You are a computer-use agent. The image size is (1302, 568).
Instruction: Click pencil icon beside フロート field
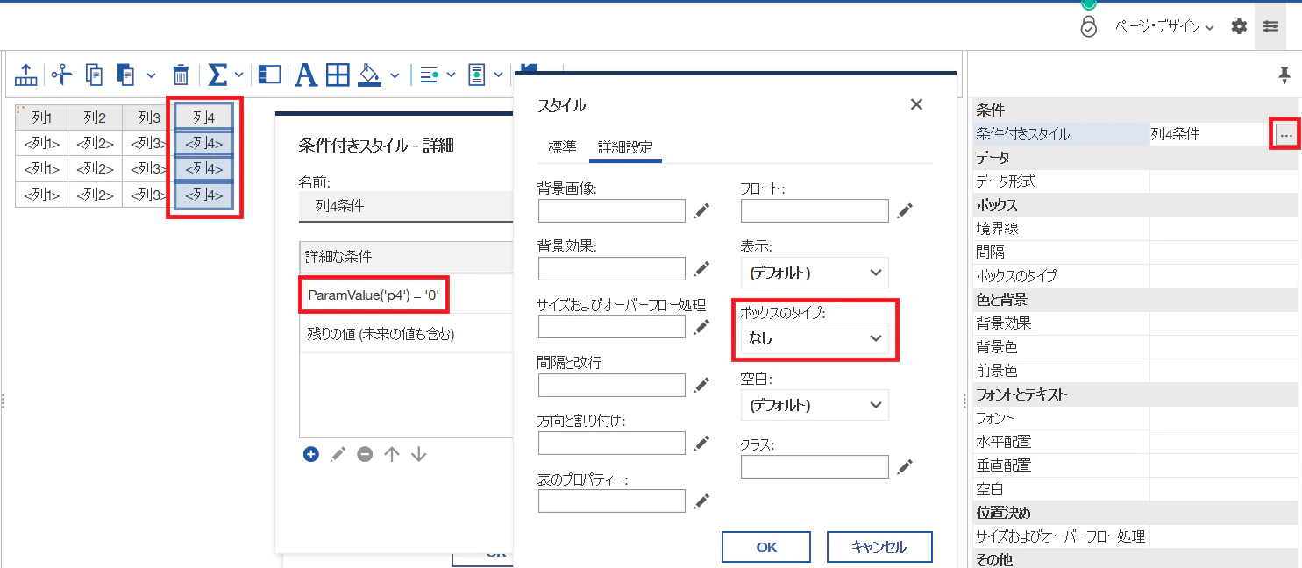click(905, 210)
